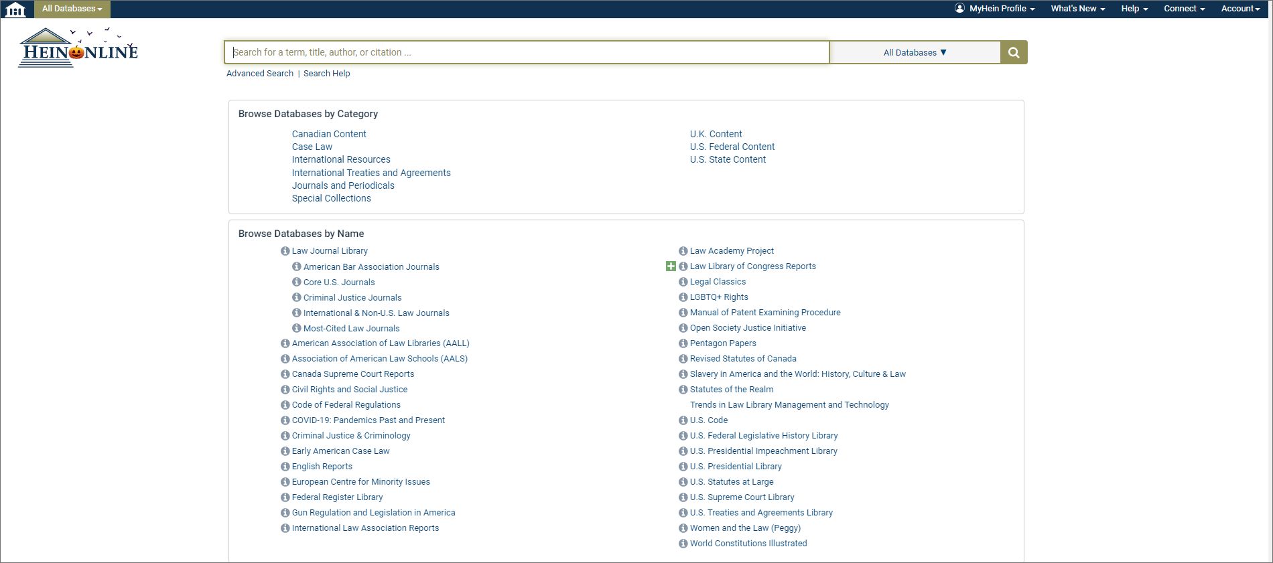Open info icon for Criminal Justice Journals
The width and height of the screenshot is (1273, 563).
(x=296, y=297)
